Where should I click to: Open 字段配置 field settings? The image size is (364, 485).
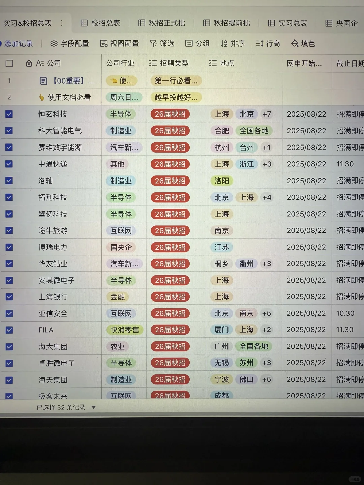[x=70, y=43]
